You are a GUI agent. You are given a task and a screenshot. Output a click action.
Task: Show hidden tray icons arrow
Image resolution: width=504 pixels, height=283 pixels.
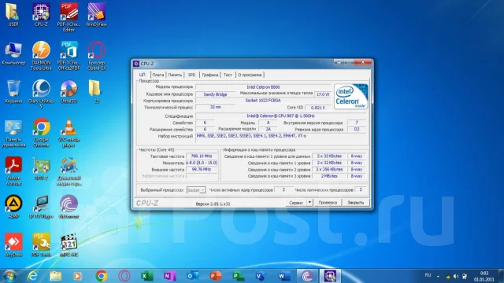438,276
